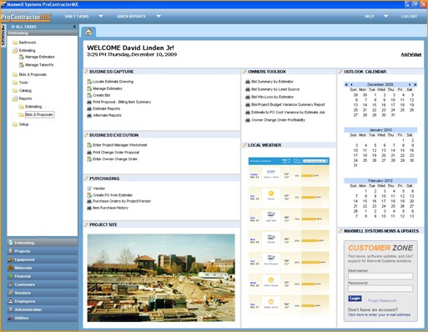The height and width of the screenshot is (332, 428).
Task: Click the Customer Zone Password field
Action: coord(380,289)
